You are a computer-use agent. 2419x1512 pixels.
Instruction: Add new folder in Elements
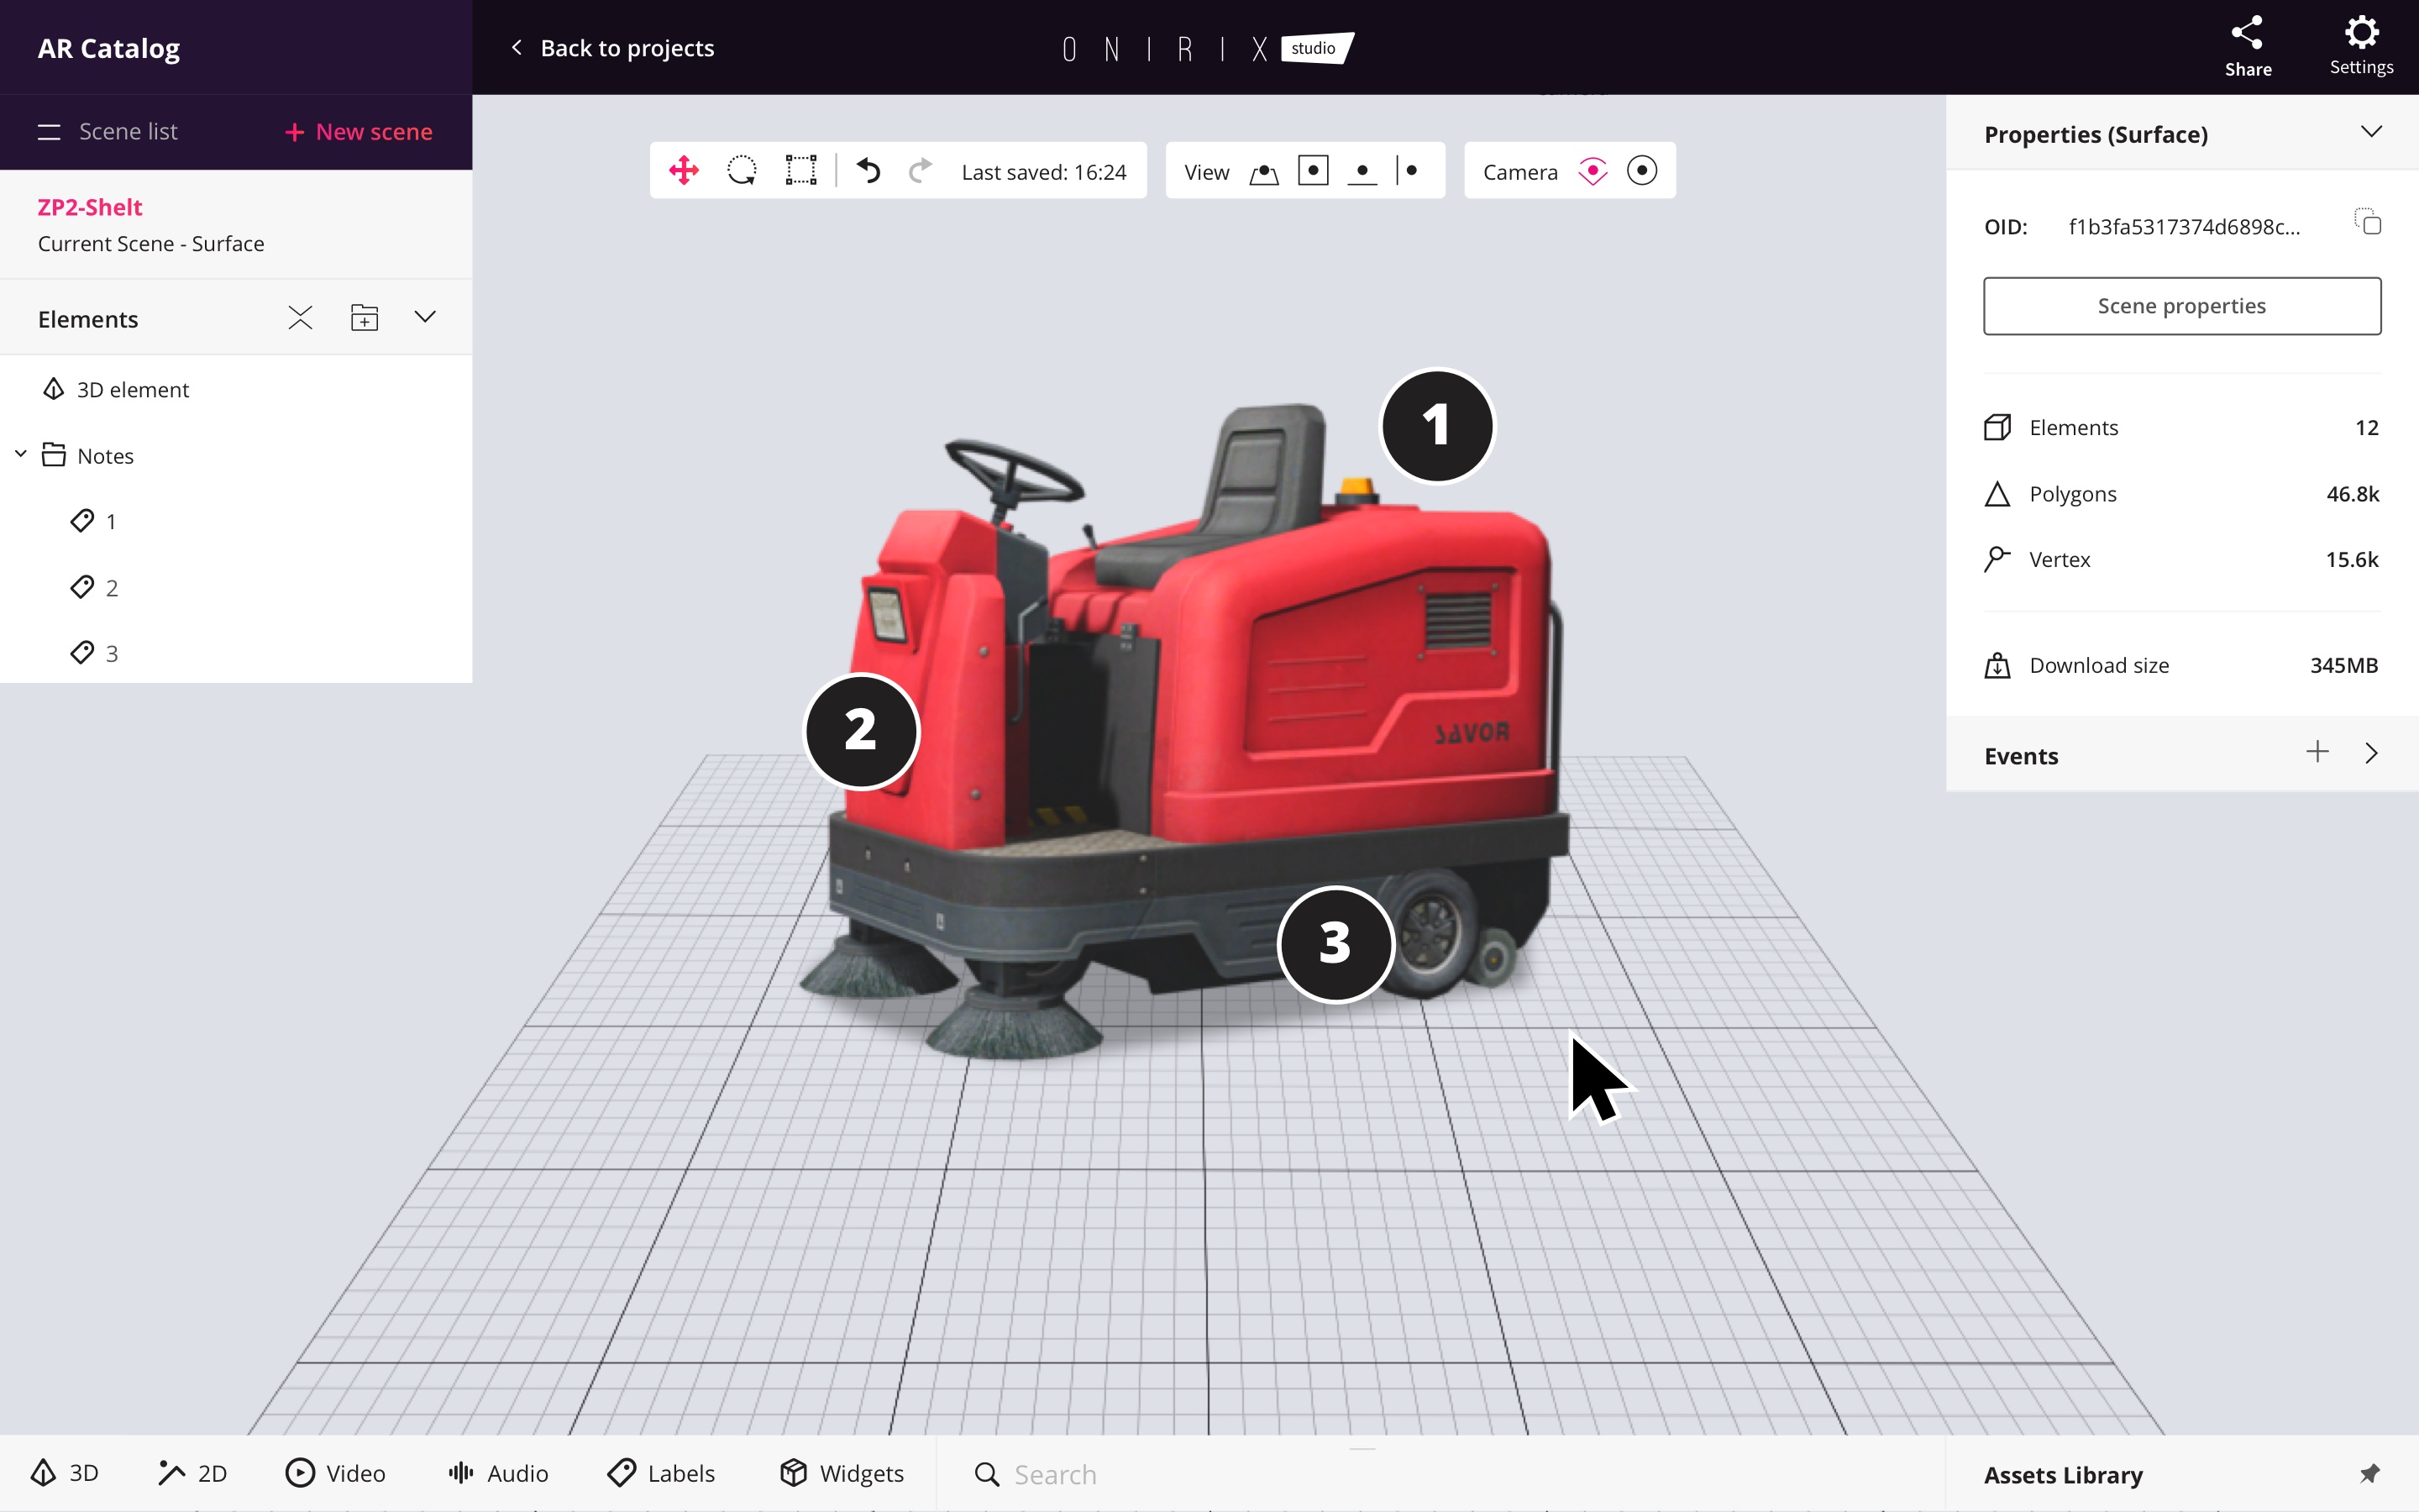click(364, 318)
